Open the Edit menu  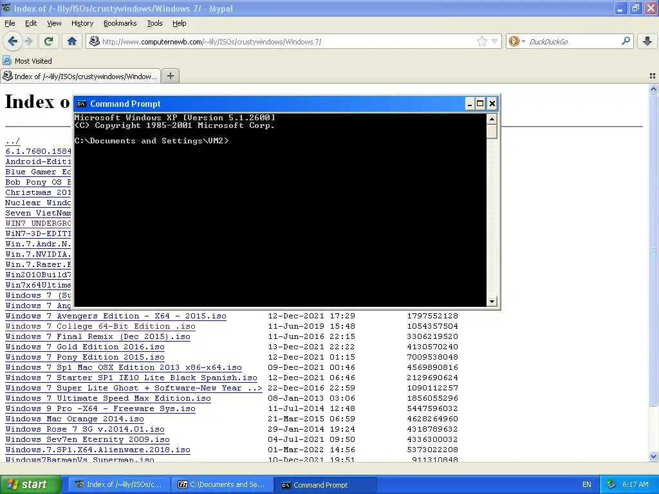pos(31,23)
